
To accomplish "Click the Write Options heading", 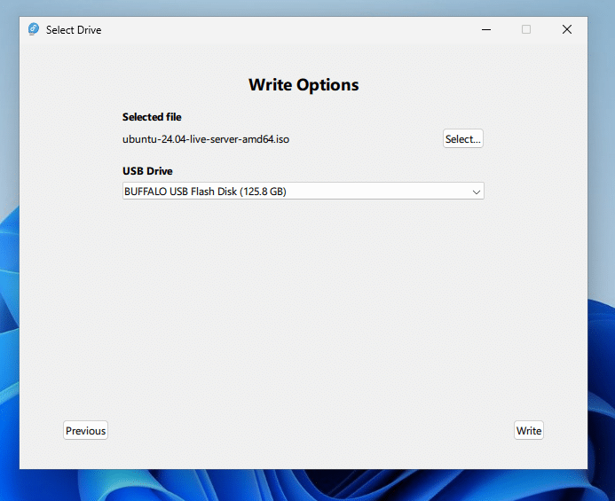I will [304, 85].
